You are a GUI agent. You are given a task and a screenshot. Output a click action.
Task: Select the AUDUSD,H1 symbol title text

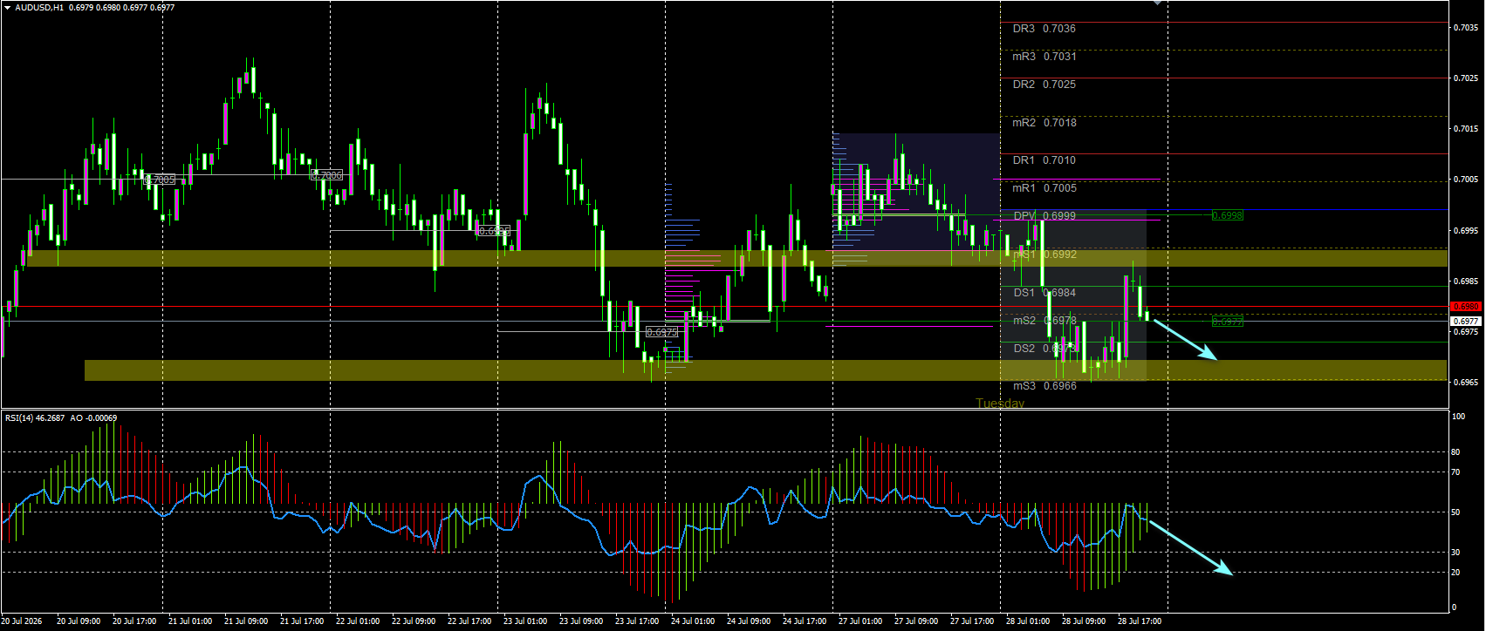point(39,8)
